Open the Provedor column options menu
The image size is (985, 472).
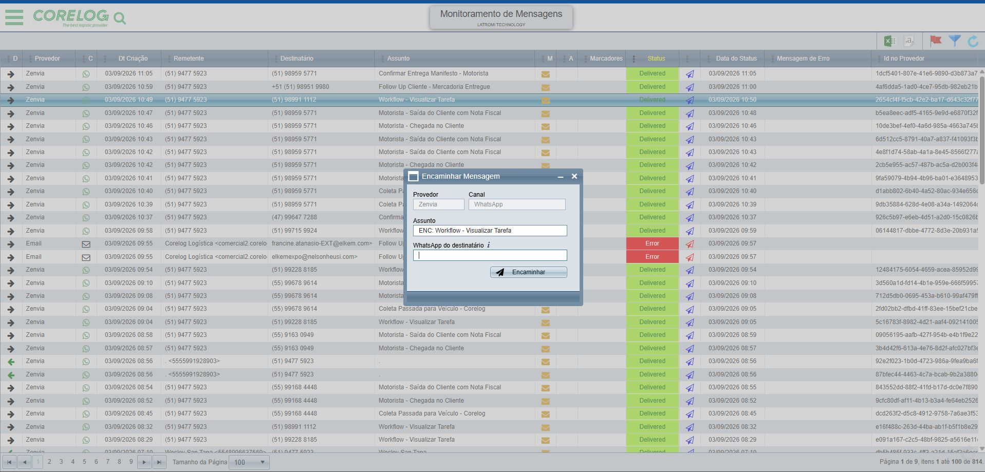click(30, 59)
